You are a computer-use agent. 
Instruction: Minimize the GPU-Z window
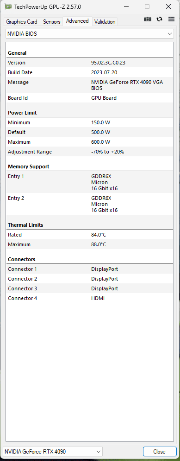pyautogui.click(x=127, y=6)
